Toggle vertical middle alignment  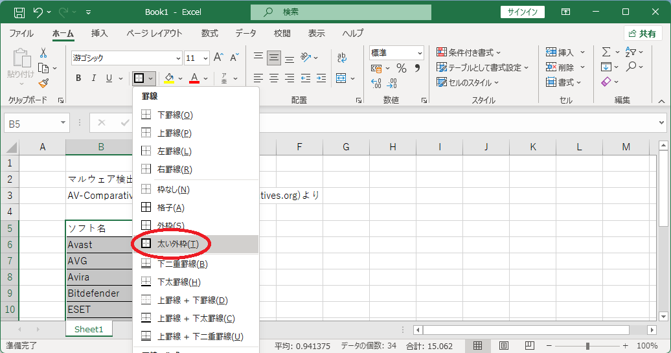pyautogui.click(x=274, y=58)
